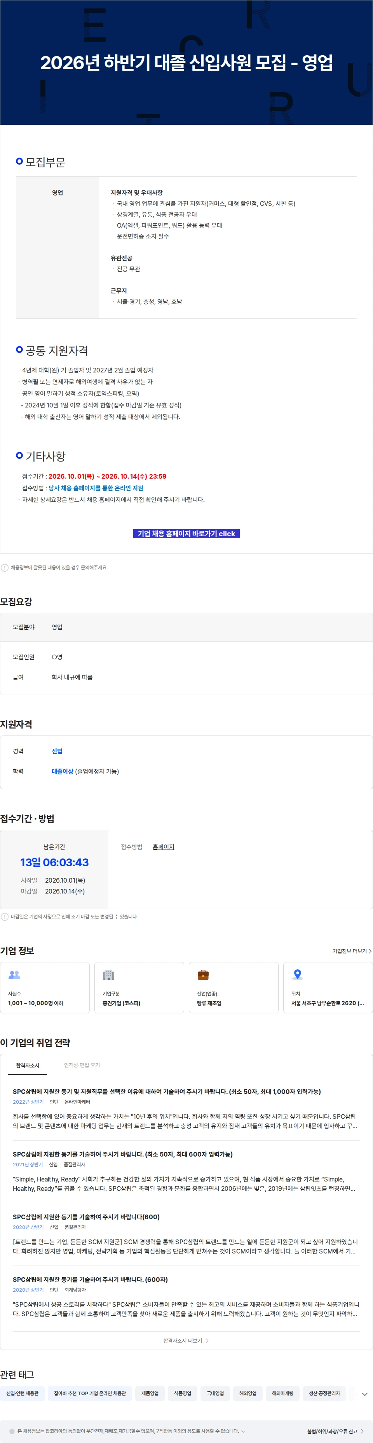
Task: Open the 2020년 상반기 신입 품질관리자 essay
Action: point(86,1217)
